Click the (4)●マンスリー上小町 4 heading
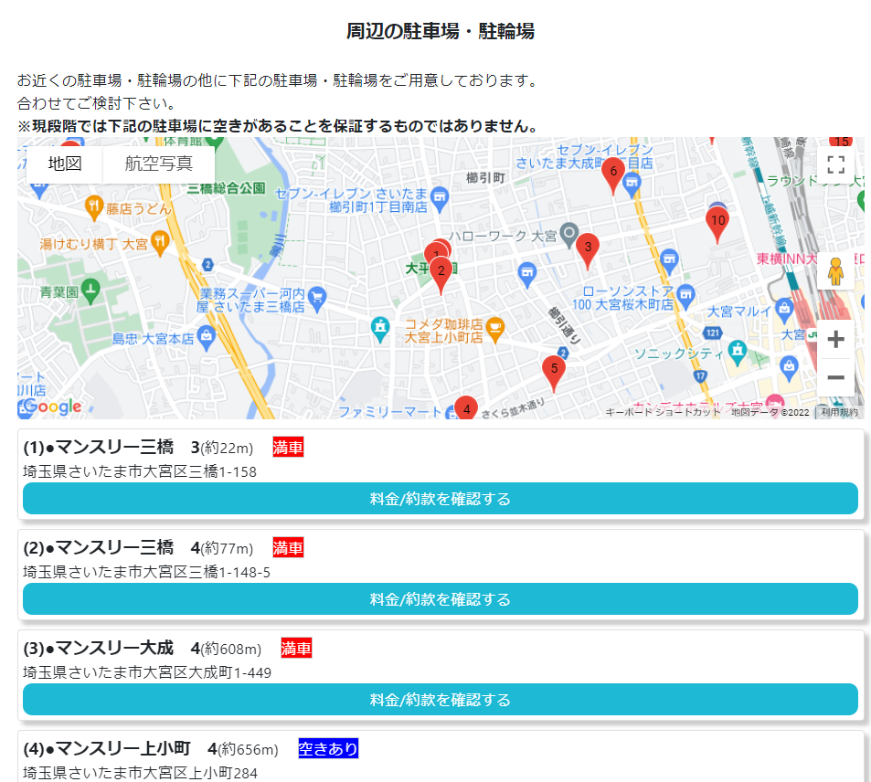 tap(120, 749)
